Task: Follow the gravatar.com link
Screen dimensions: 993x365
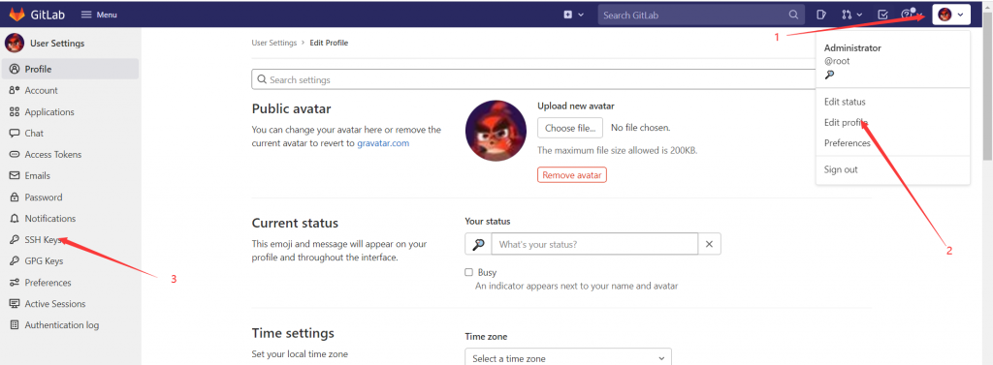Action: 383,143
